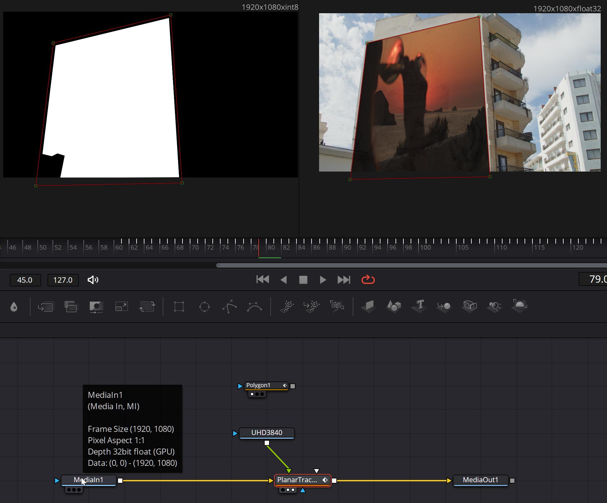The image size is (607, 503).
Task: Click output square of UHD3840 node
Action: point(267,443)
